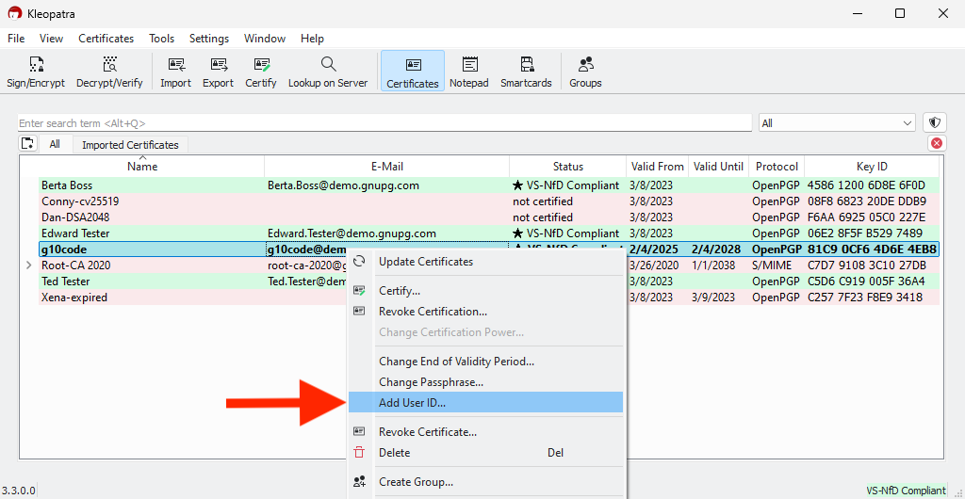Choose Add User ID from context menu
965x499 pixels.
click(x=486, y=403)
